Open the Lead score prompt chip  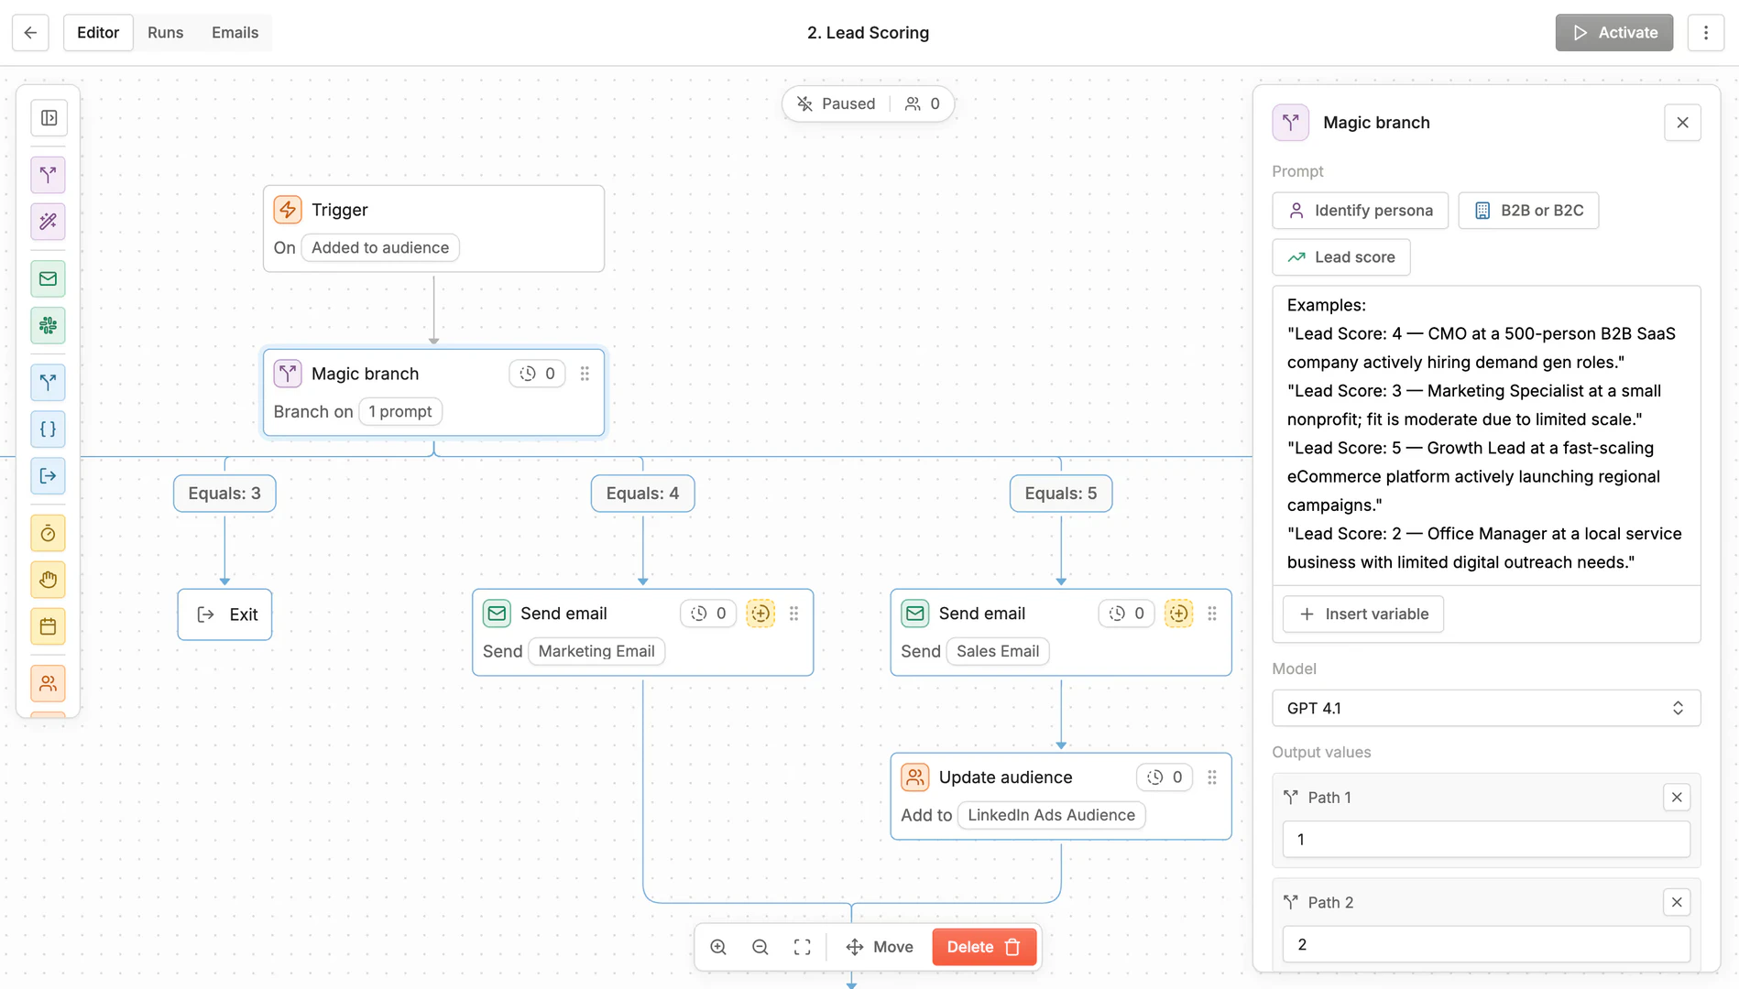pos(1340,257)
